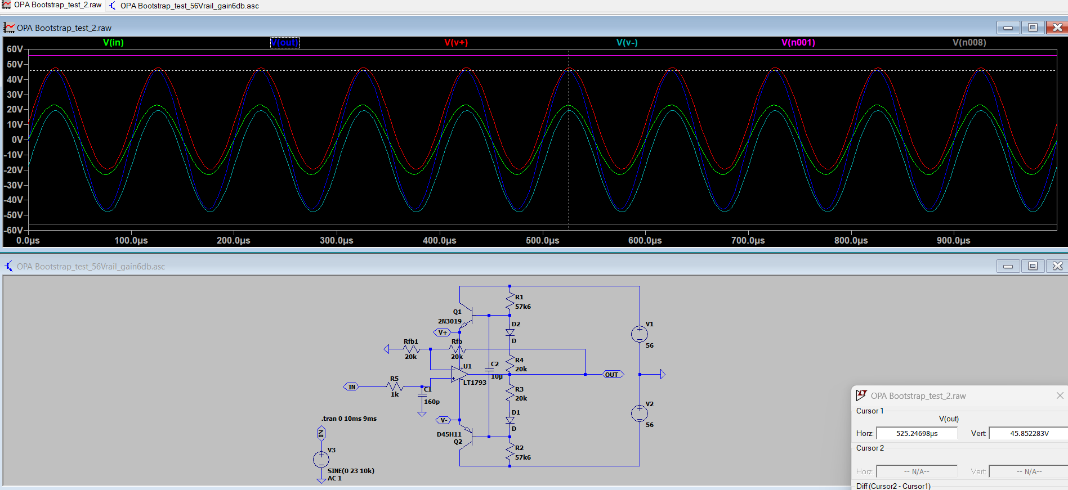This screenshot has height=490, width=1068.
Task: Select op-amp U1 LT1793 symbol
Action: [x=459, y=374]
